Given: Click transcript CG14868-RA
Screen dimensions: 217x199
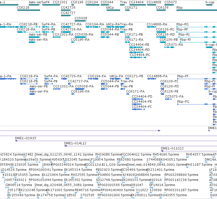Looking at the screenshot, I should tap(157, 24).
